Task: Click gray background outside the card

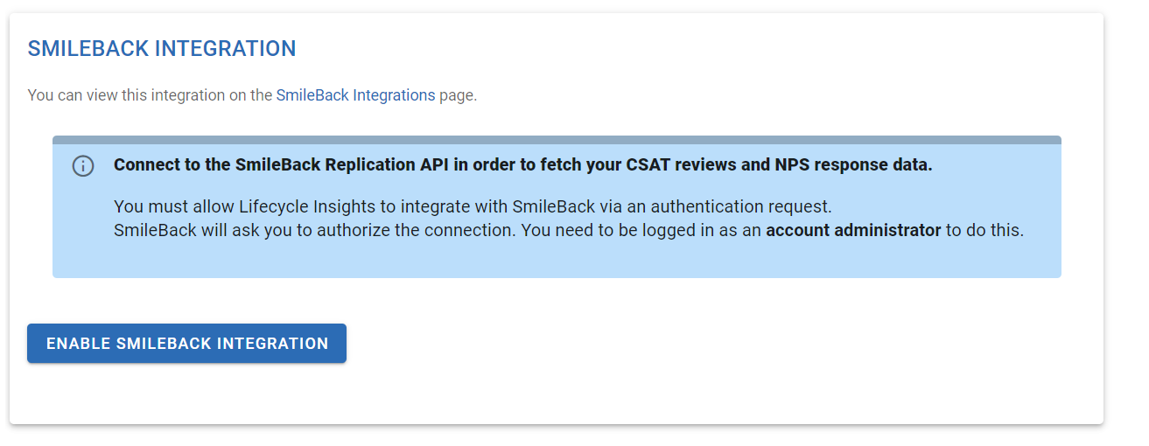Action: (1126, 219)
